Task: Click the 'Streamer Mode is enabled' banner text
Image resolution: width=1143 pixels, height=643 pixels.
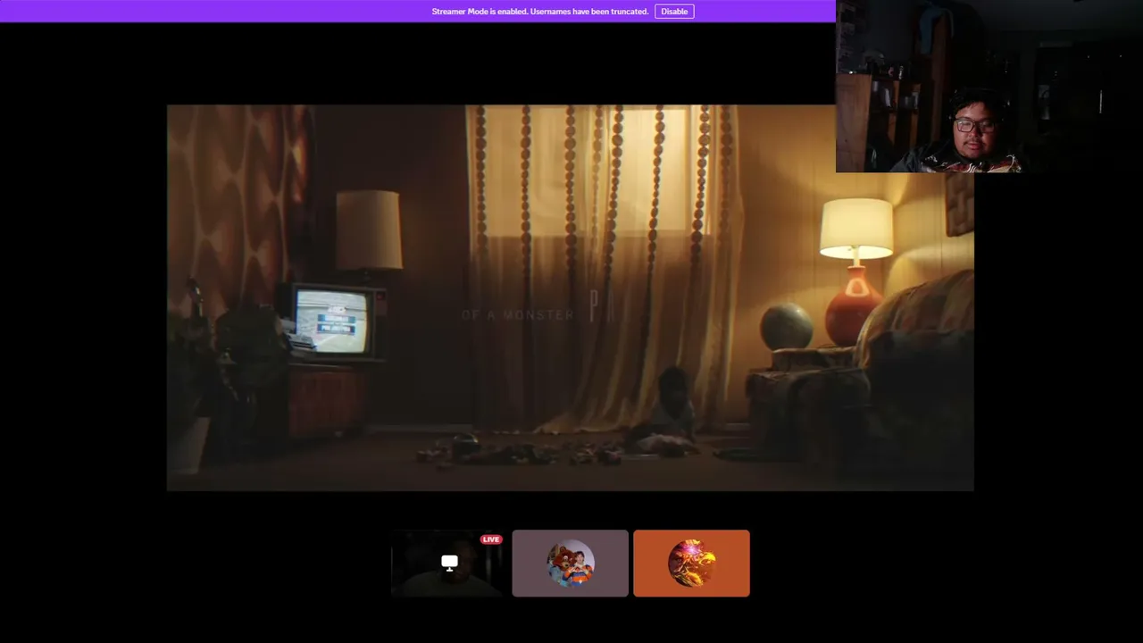Action: click(x=540, y=12)
